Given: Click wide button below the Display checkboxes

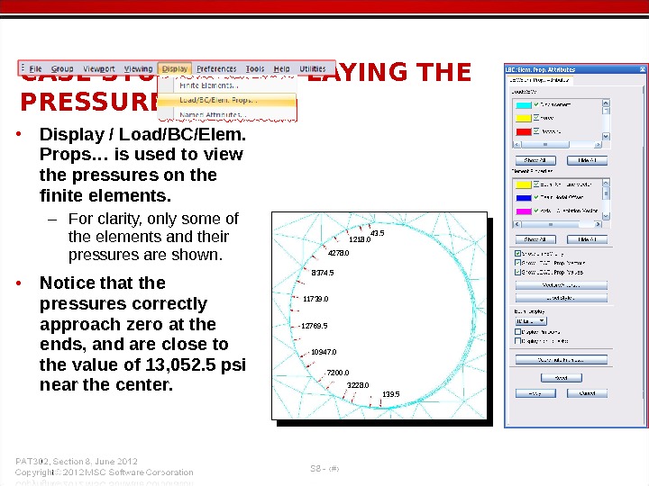Looking at the screenshot, I should pyautogui.click(x=562, y=360).
